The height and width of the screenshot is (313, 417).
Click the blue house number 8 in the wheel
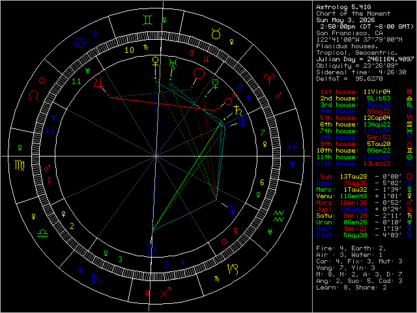tap(240, 87)
